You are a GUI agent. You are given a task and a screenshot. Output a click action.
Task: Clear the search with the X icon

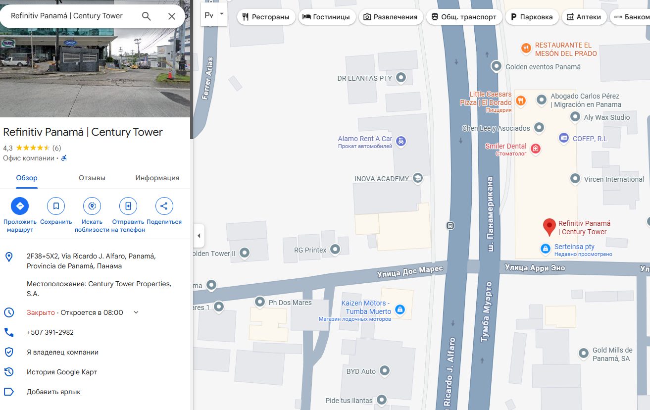[x=172, y=16]
